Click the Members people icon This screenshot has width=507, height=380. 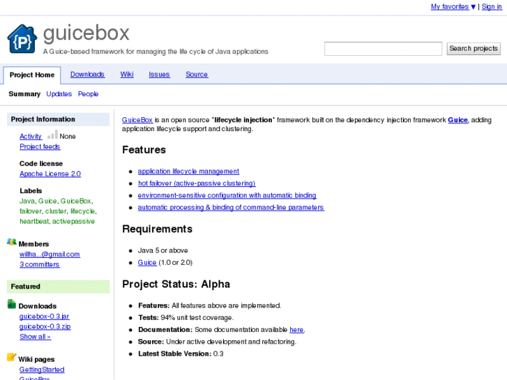[12, 243]
